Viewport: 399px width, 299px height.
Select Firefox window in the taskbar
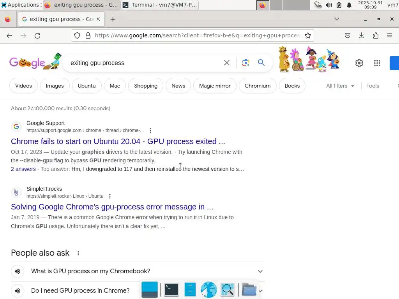pos(81,5)
